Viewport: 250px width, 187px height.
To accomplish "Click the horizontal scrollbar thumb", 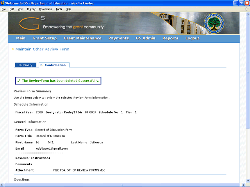I will (x=122, y=185).
